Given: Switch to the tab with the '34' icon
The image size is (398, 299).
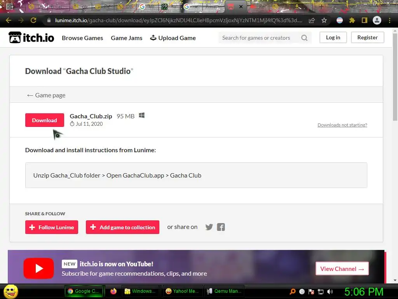Looking at the screenshot, I should [169, 7].
